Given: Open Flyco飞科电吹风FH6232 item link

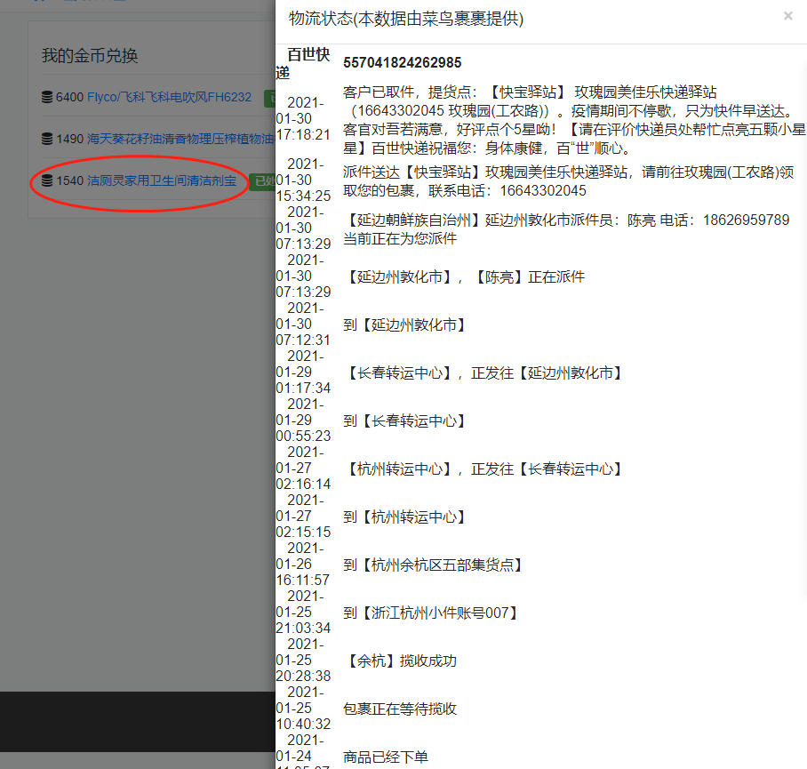Looking at the screenshot, I should 170,97.
